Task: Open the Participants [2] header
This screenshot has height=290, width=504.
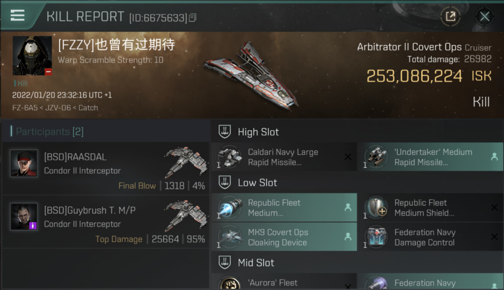Action: point(47,131)
